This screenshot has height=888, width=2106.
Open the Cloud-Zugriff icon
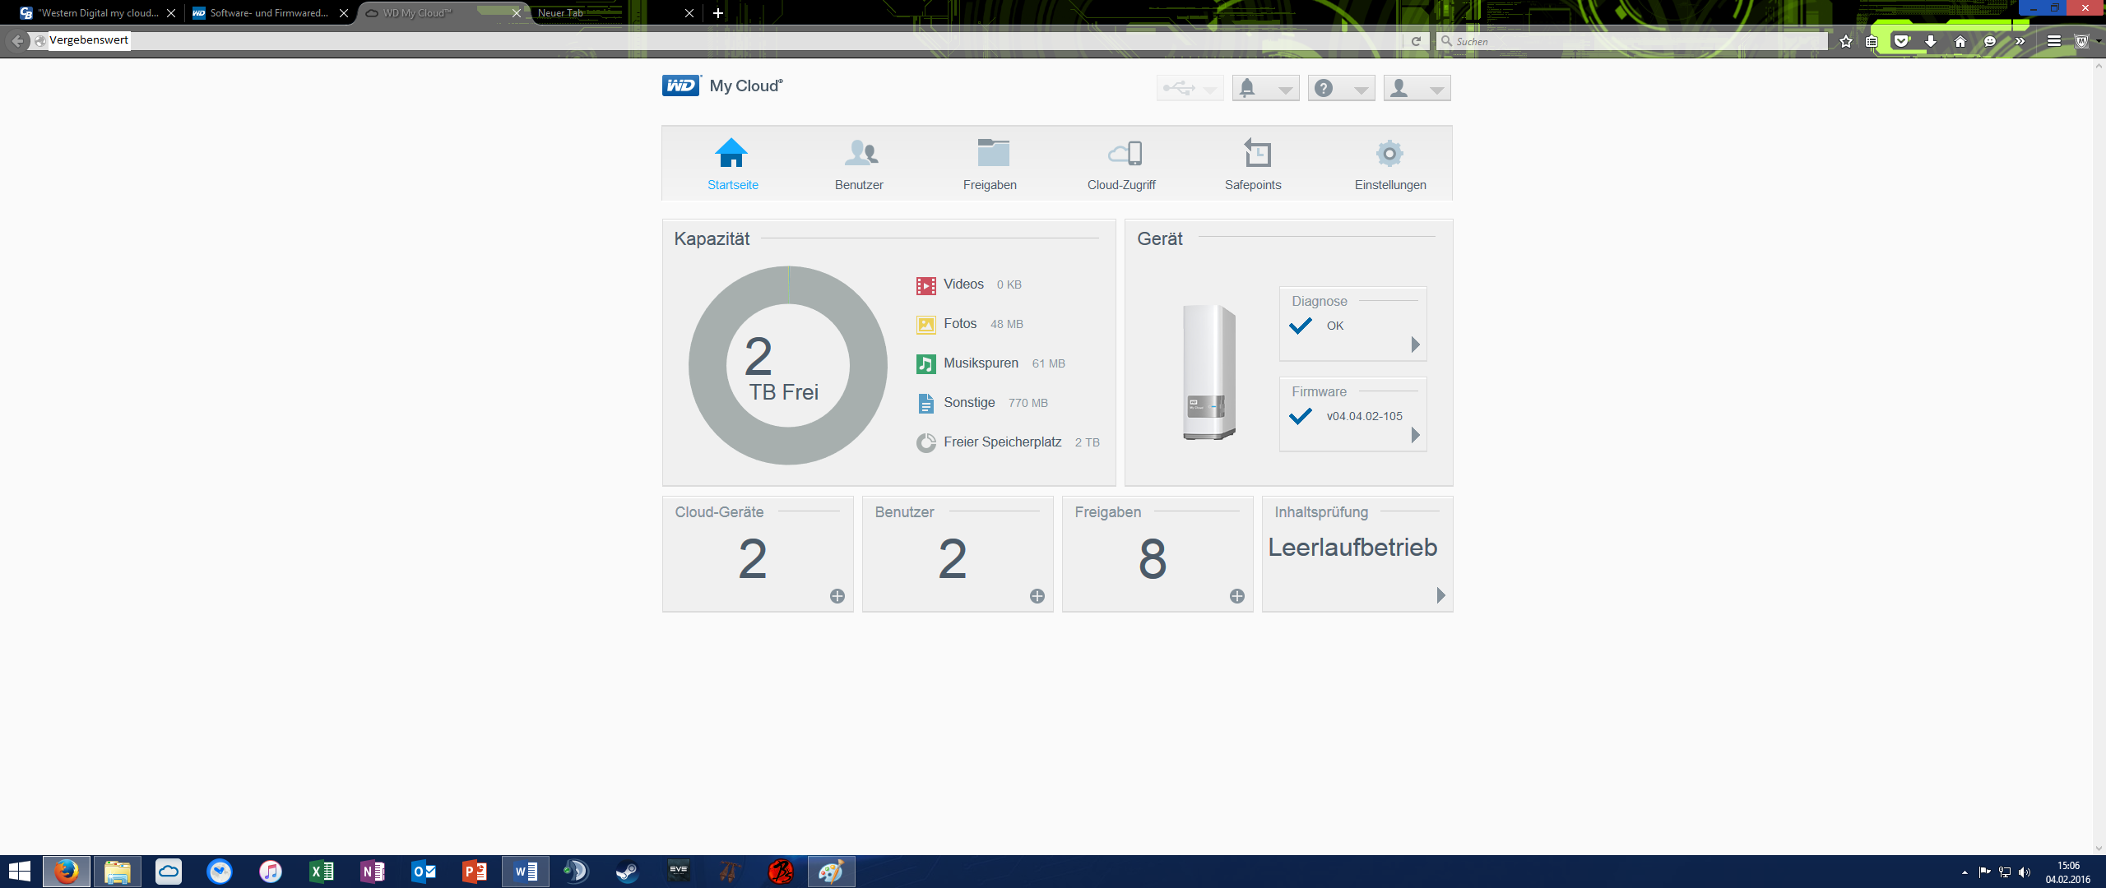click(x=1124, y=154)
